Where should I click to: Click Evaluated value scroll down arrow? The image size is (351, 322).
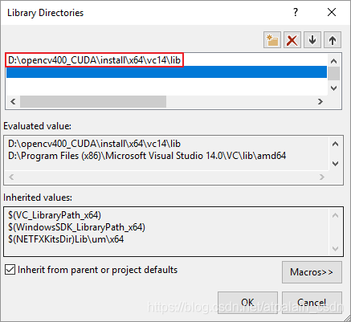[x=335, y=164]
